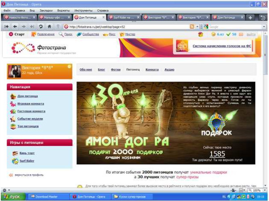269x201 pixels.
Task: Select the Комната profile tab
Action: click(152, 70)
